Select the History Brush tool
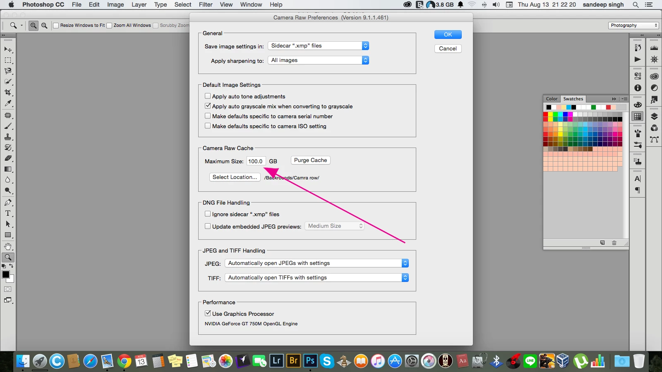The image size is (662, 372). point(8,148)
